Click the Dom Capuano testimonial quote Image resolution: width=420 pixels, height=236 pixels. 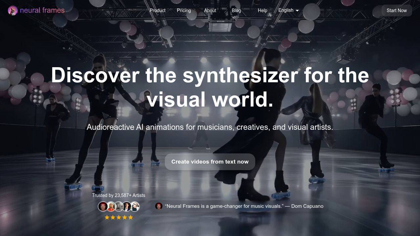pyautogui.click(x=244, y=206)
